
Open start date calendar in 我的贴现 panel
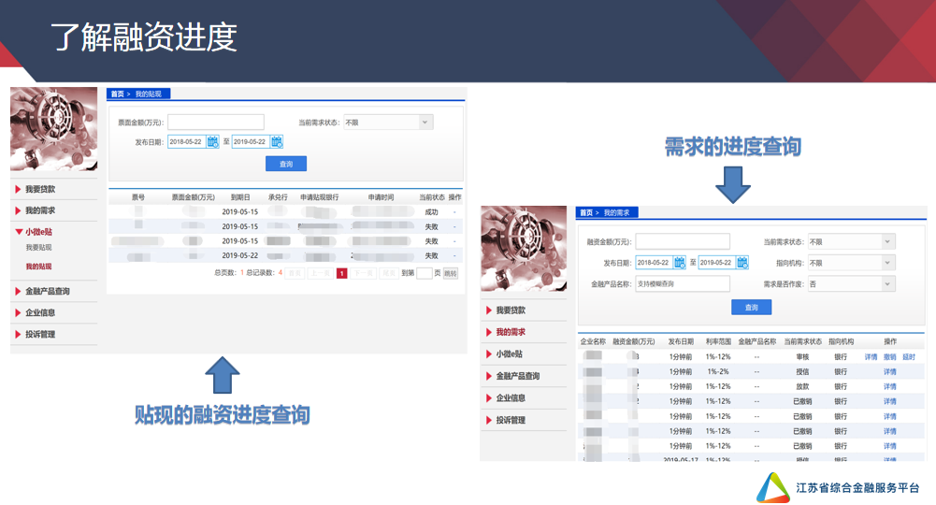pyautogui.click(x=212, y=142)
